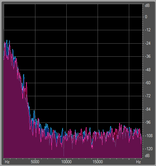Click the pink spectrum peak near 18500 Hz

click(x=120, y=123)
